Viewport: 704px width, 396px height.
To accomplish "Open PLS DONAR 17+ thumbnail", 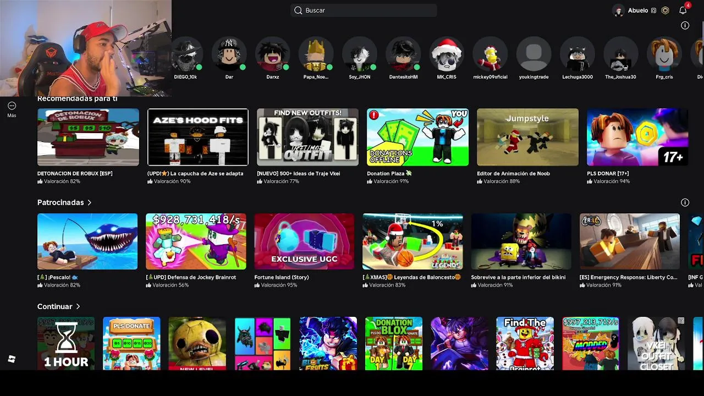I will pyautogui.click(x=637, y=137).
